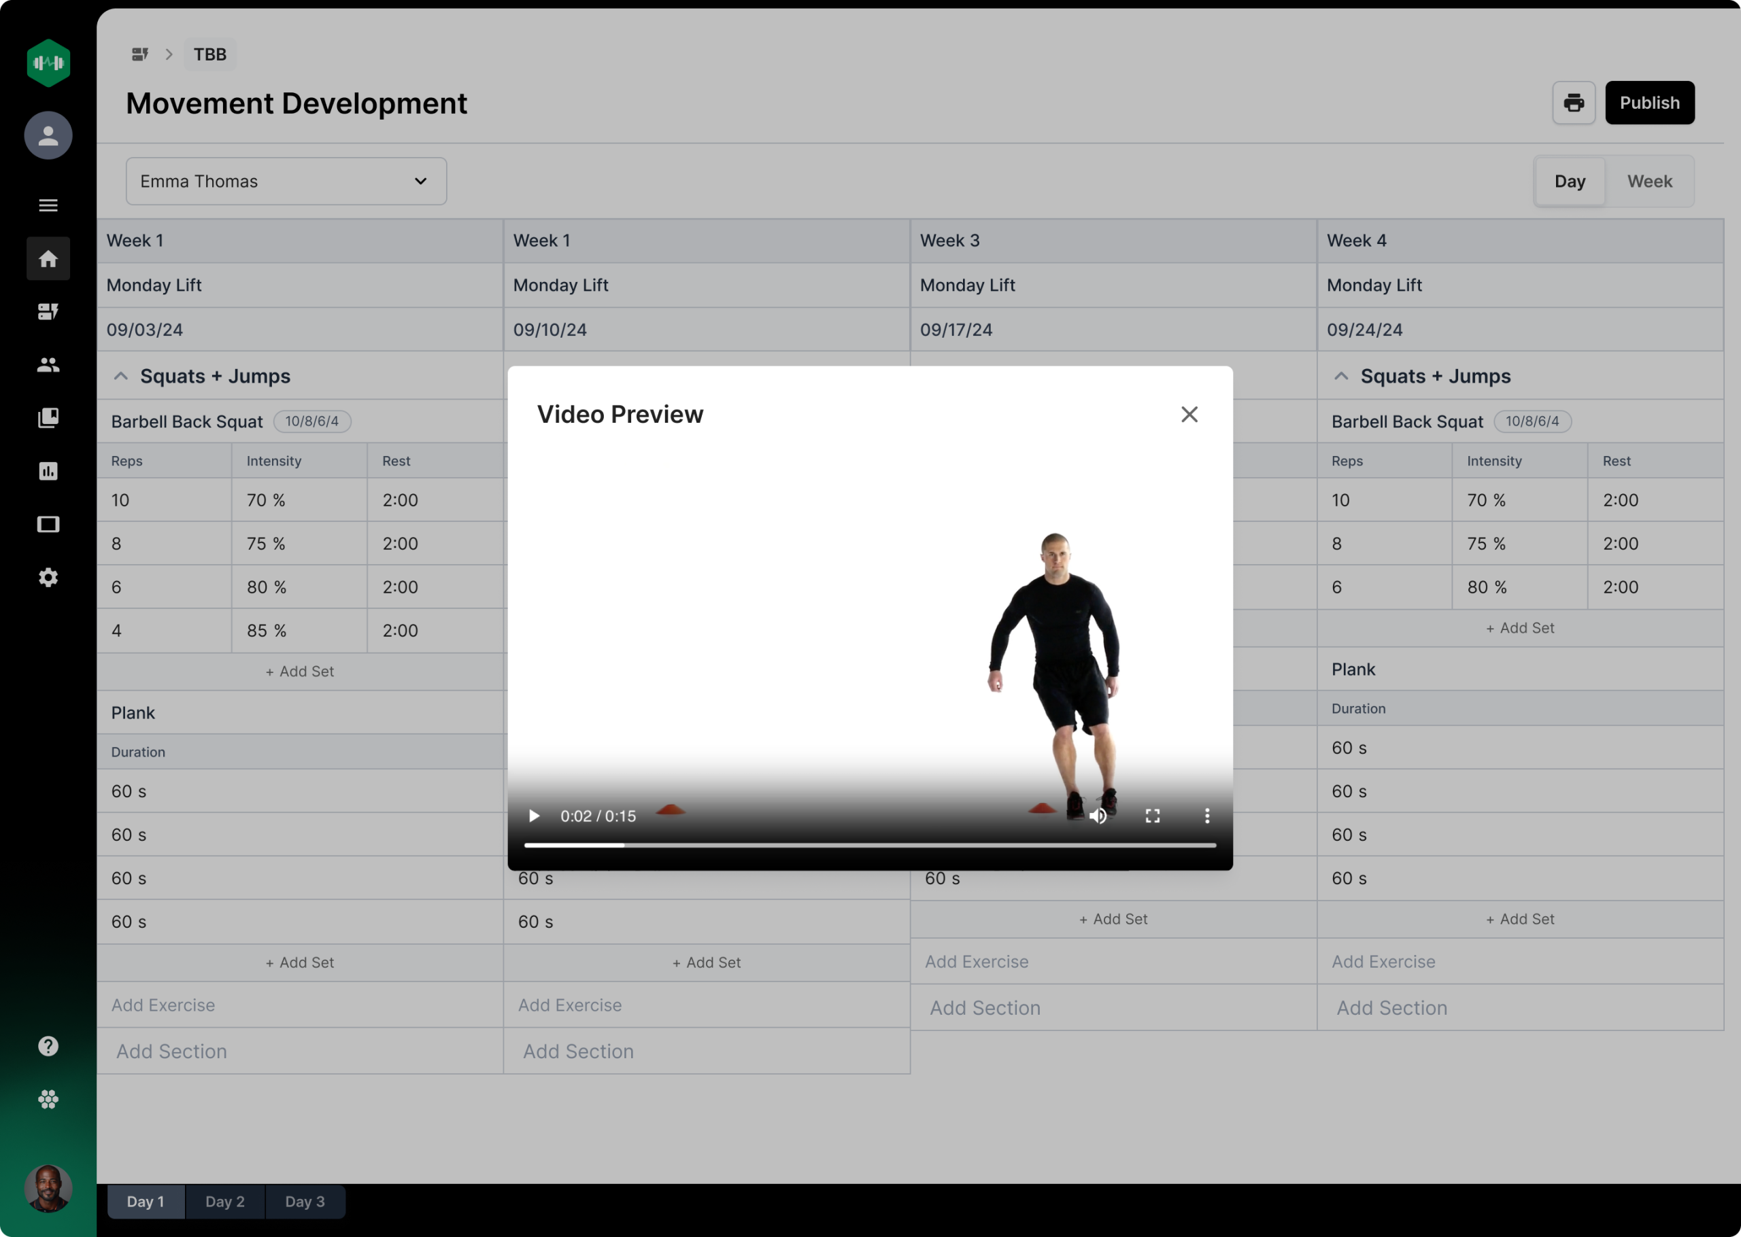The image size is (1741, 1237).
Task: Open the library stack icon in sidebar
Action: coord(48,417)
